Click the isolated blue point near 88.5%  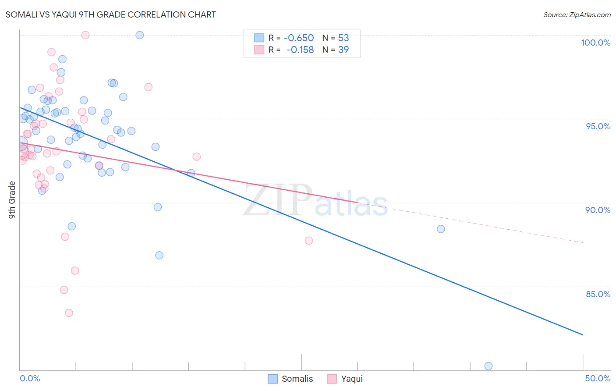click(x=441, y=229)
